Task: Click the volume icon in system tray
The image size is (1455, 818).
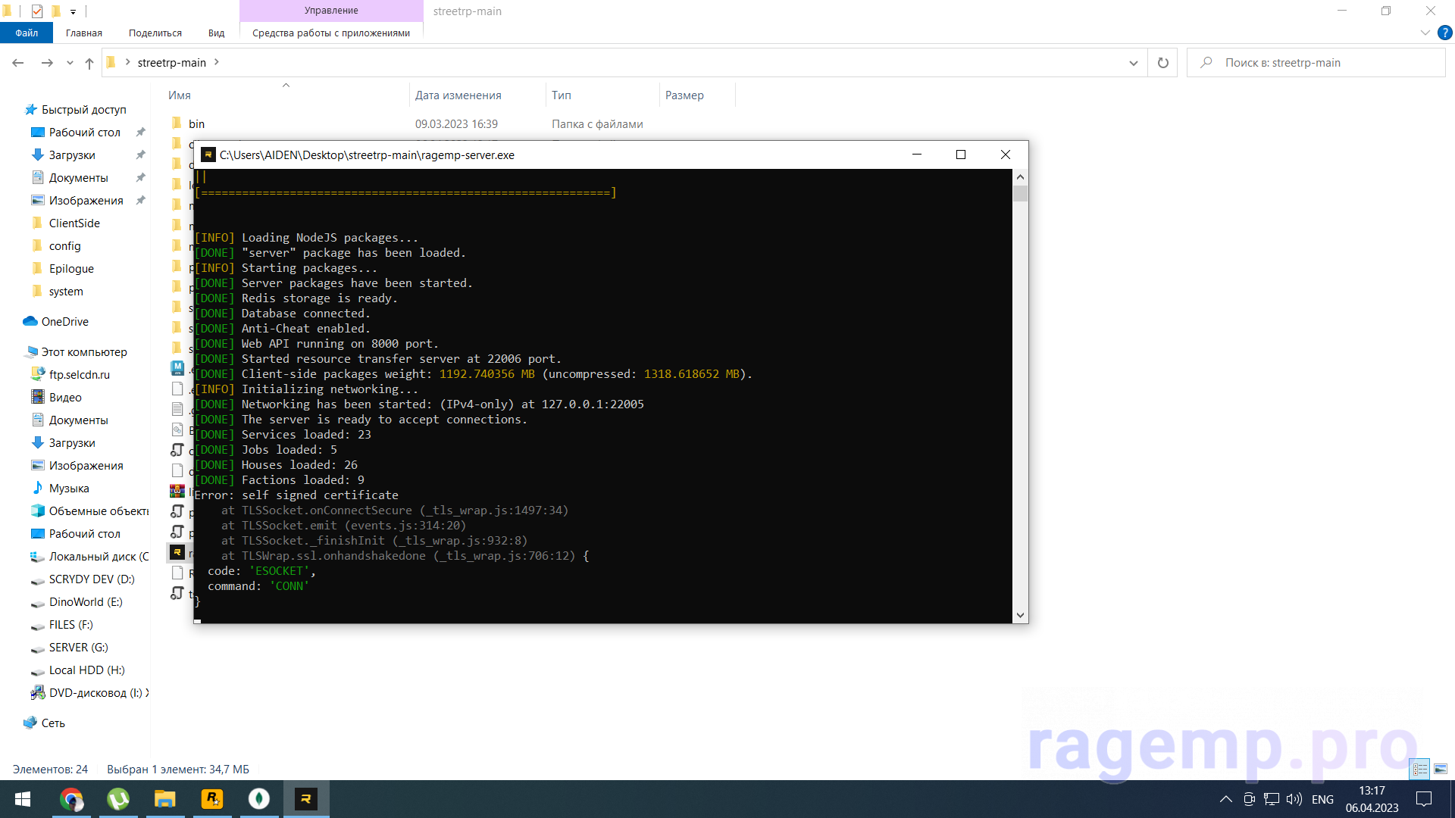Action: 1294,799
